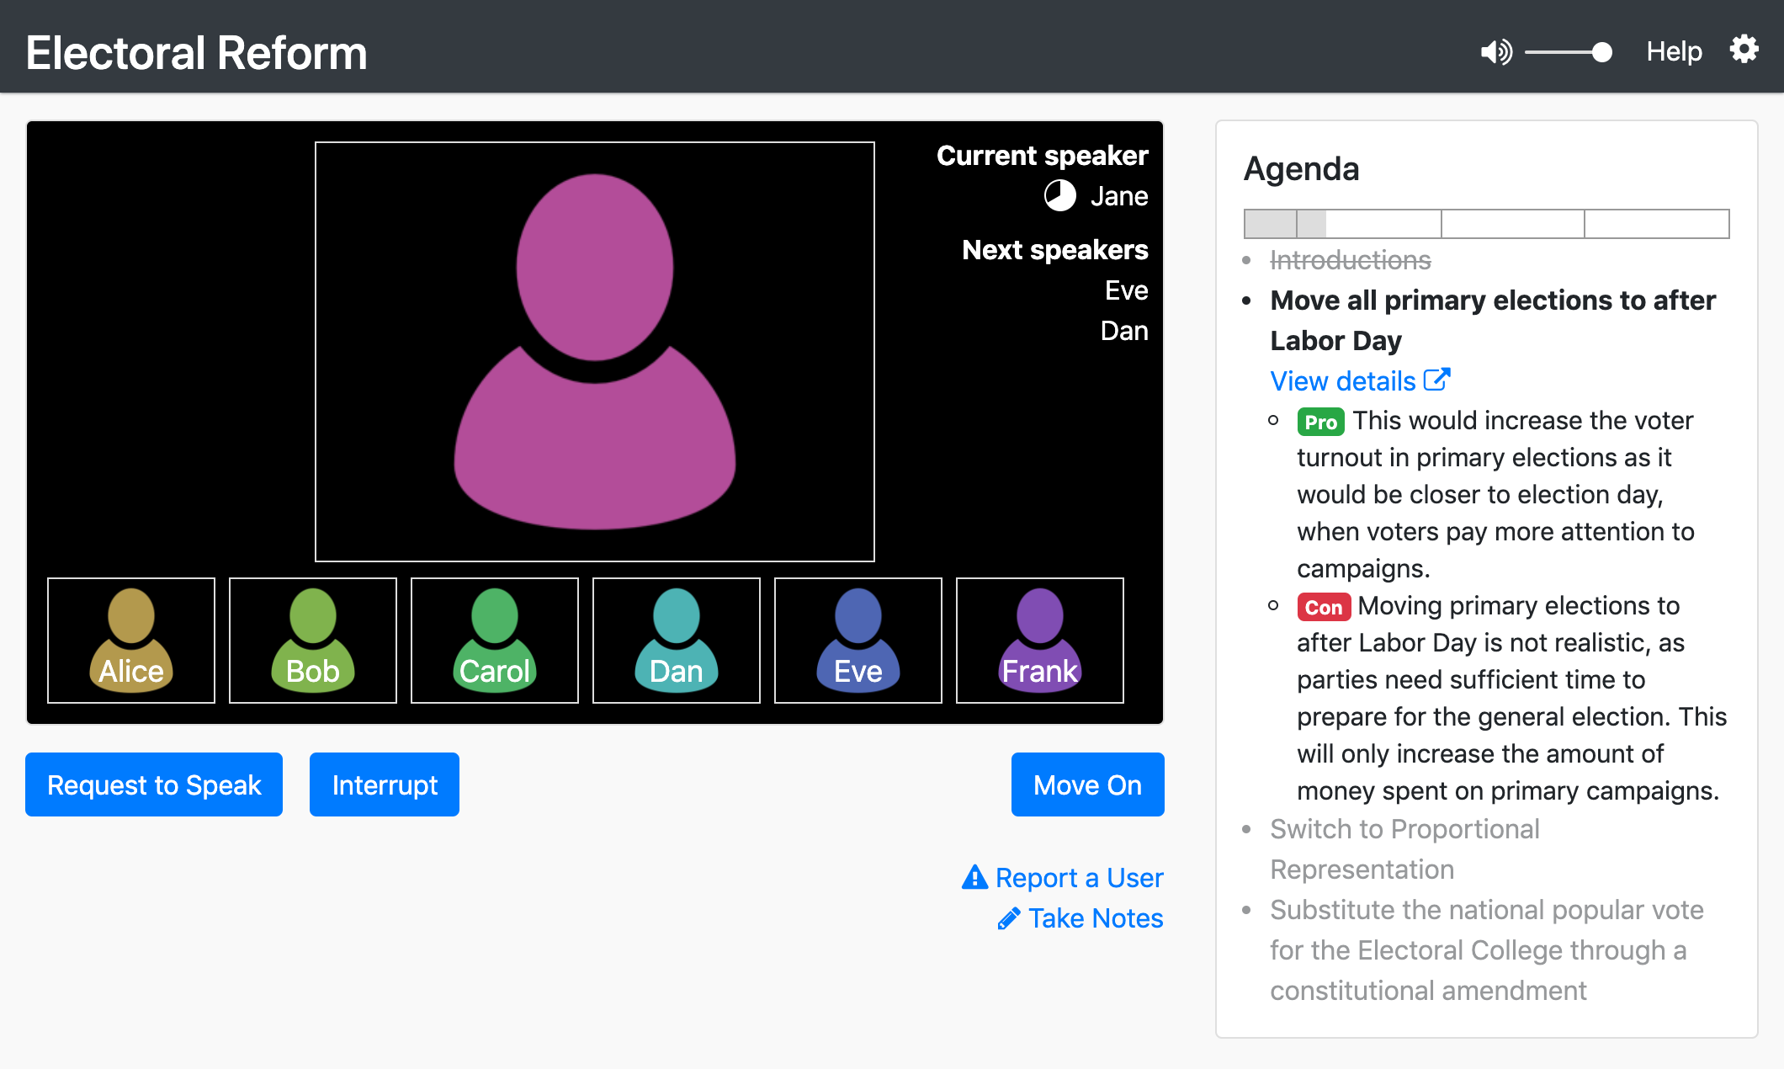Open settings with the gear icon

tap(1744, 50)
